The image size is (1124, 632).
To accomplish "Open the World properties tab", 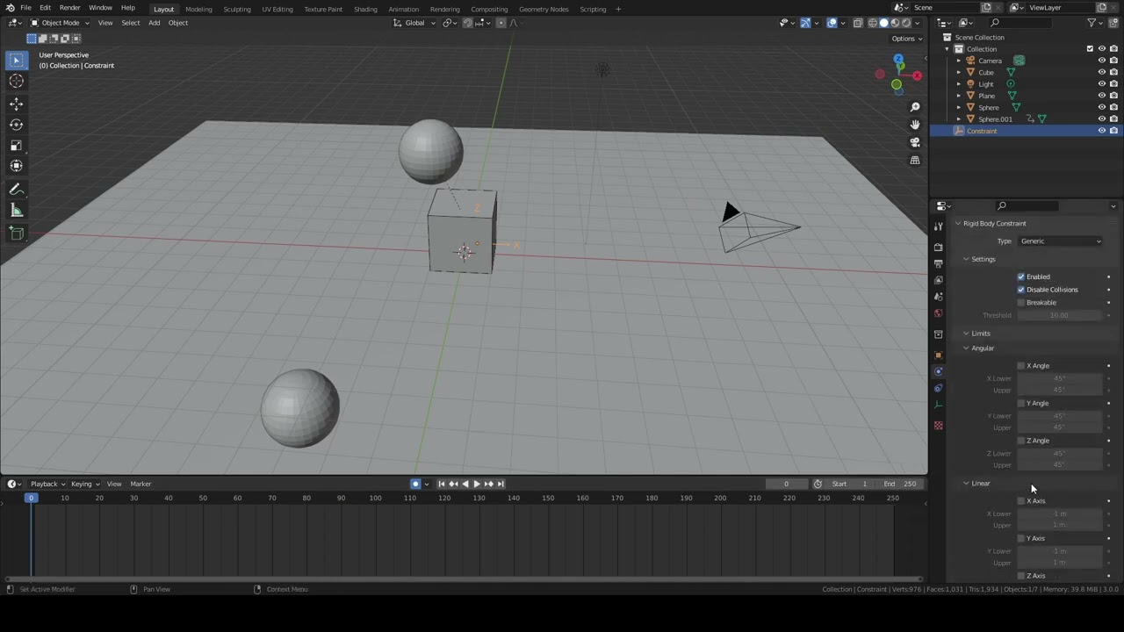I will (x=938, y=313).
